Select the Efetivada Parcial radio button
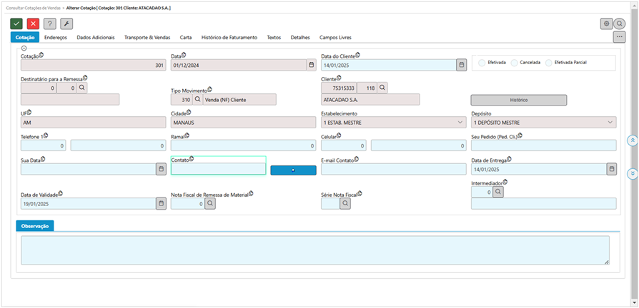Screen dimensions: 639x308 coord(549,63)
